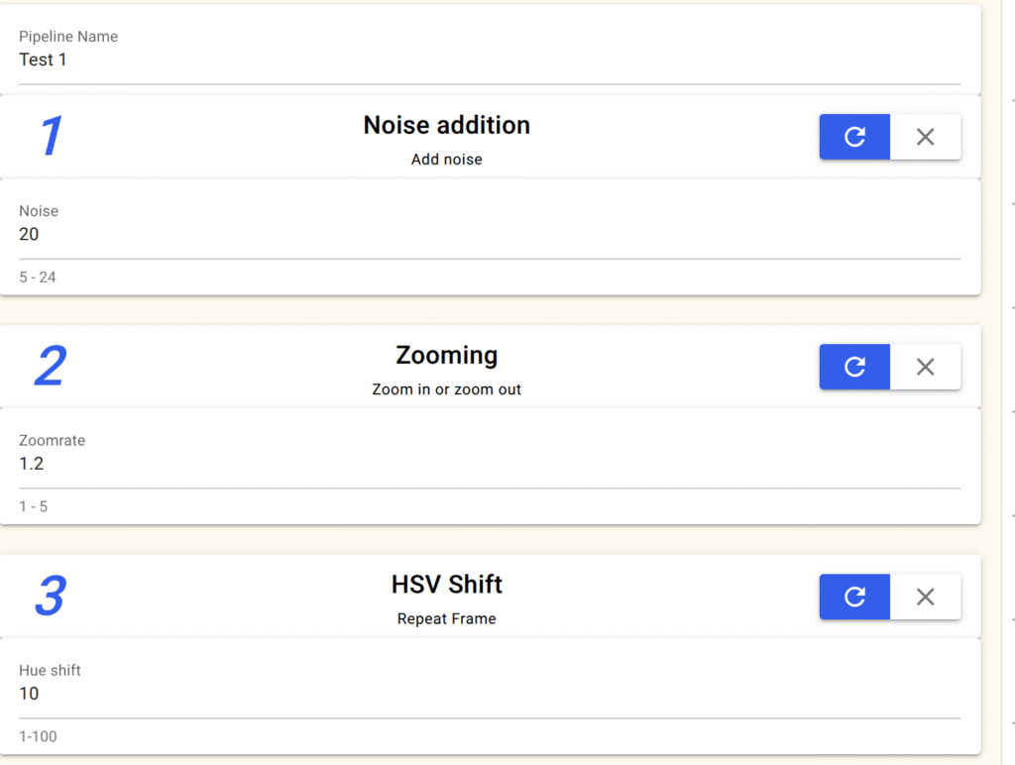Reset the Noise addition step
This screenshot has width=1015, height=765.
[854, 137]
